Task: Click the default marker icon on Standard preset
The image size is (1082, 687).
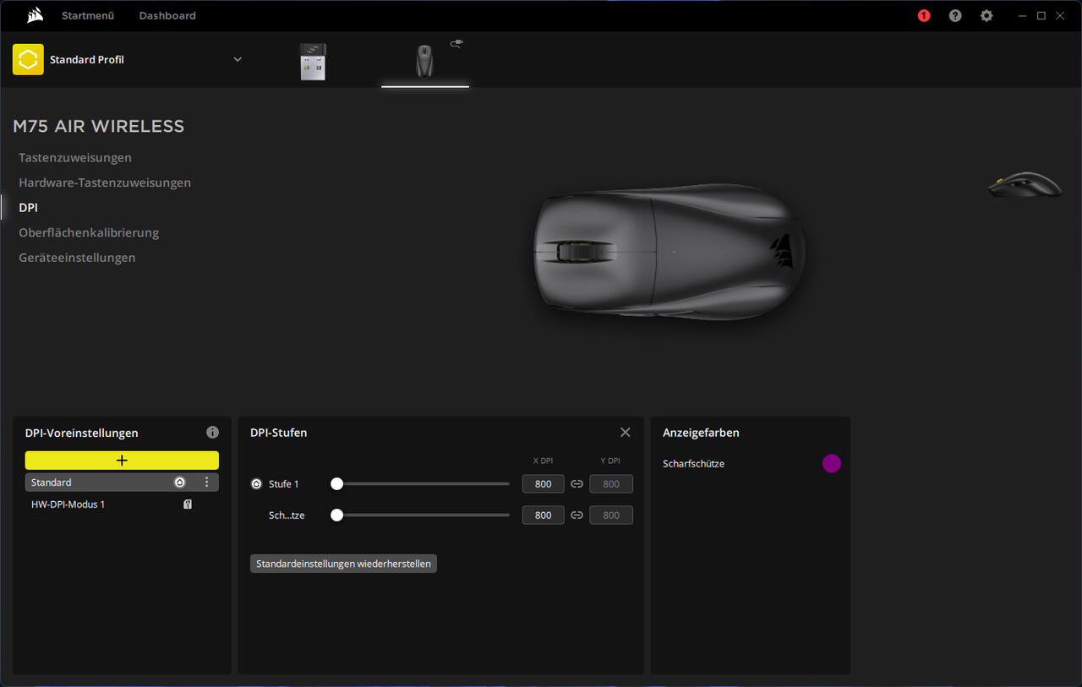Action: pos(179,483)
